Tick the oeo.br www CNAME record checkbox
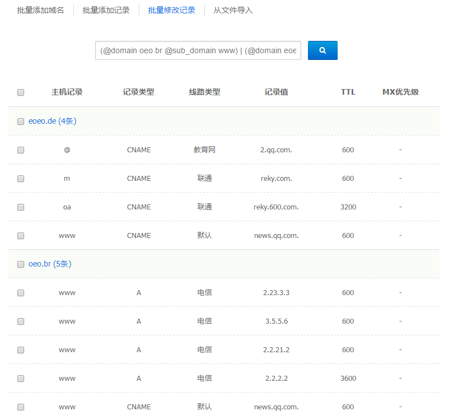472x420 pixels. [21, 407]
